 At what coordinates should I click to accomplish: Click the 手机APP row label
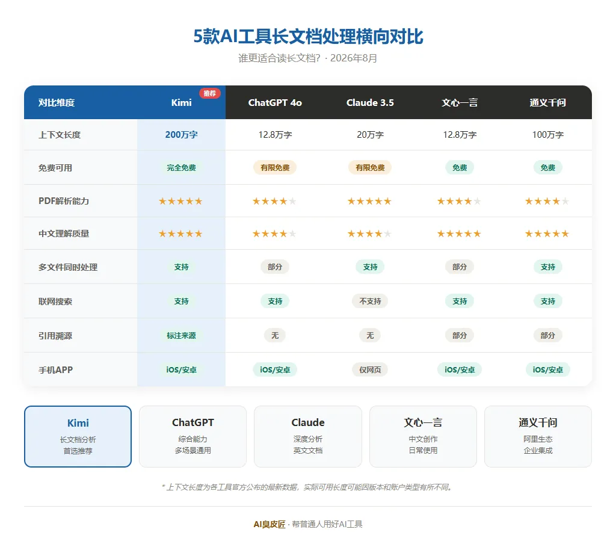tap(55, 370)
